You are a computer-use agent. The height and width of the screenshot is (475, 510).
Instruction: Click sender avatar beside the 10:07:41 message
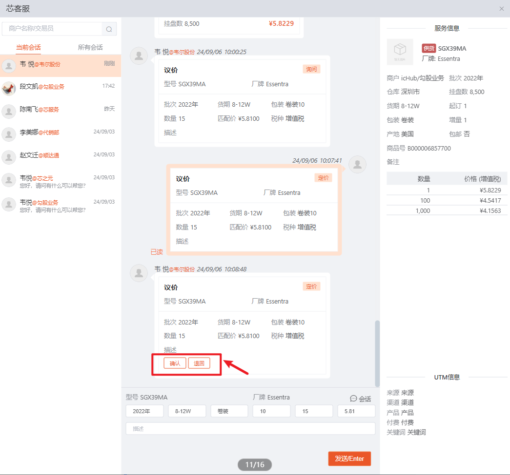coord(358,165)
